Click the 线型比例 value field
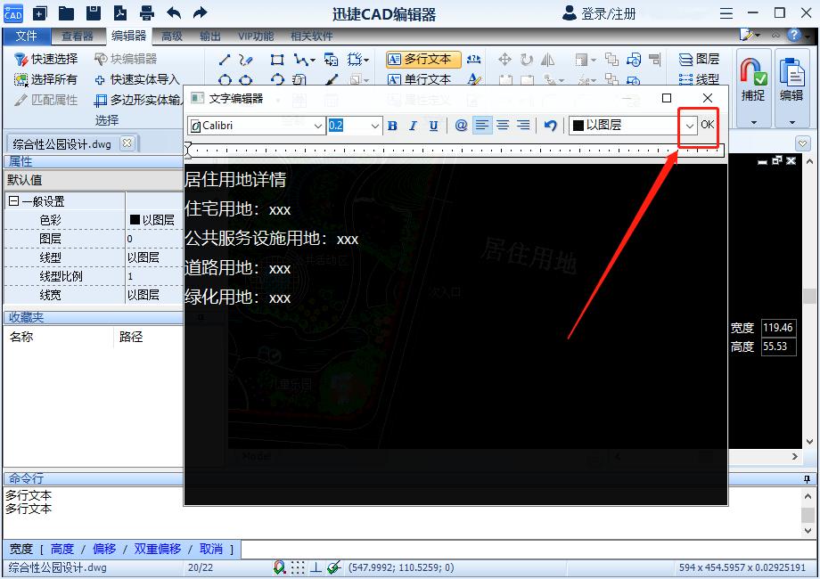Screen dimensions: 820x579 click(x=155, y=276)
